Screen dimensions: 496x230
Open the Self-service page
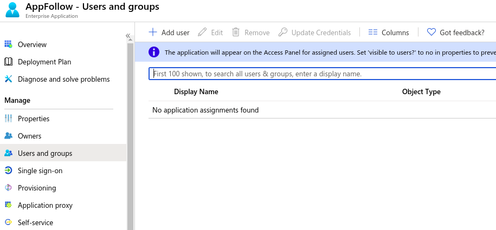pos(35,223)
